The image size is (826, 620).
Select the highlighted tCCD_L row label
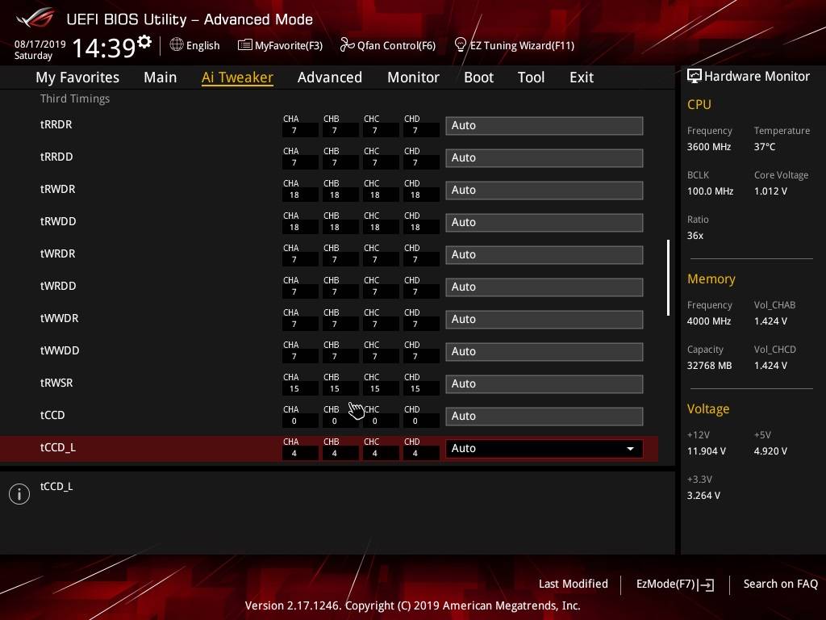tap(58, 447)
